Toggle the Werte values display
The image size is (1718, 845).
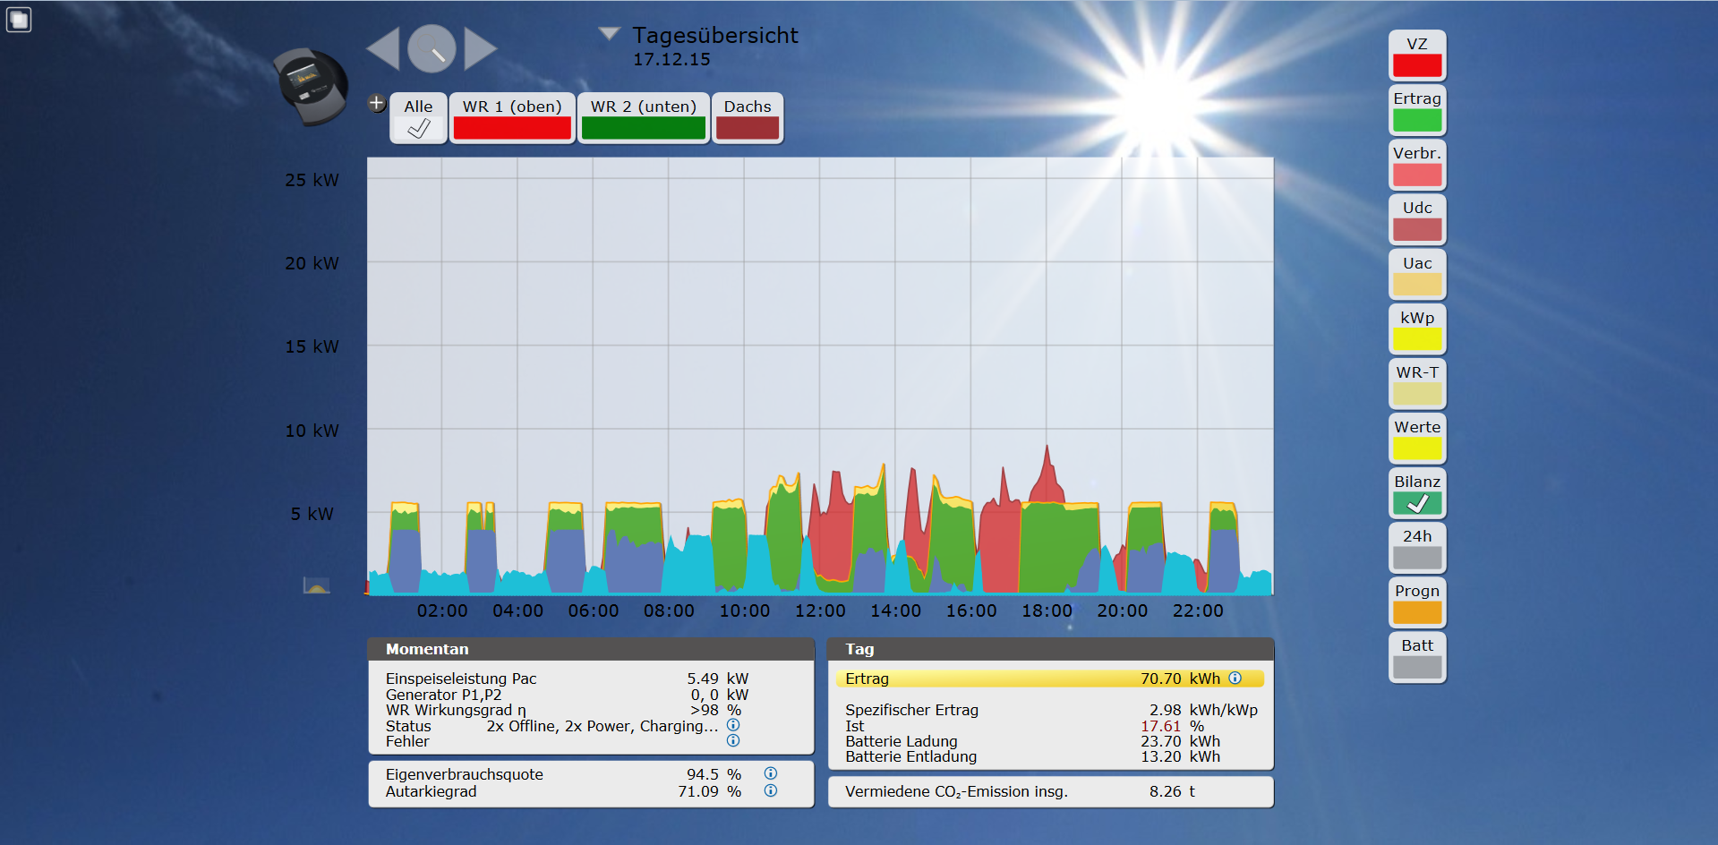[x=1417, y=439]
